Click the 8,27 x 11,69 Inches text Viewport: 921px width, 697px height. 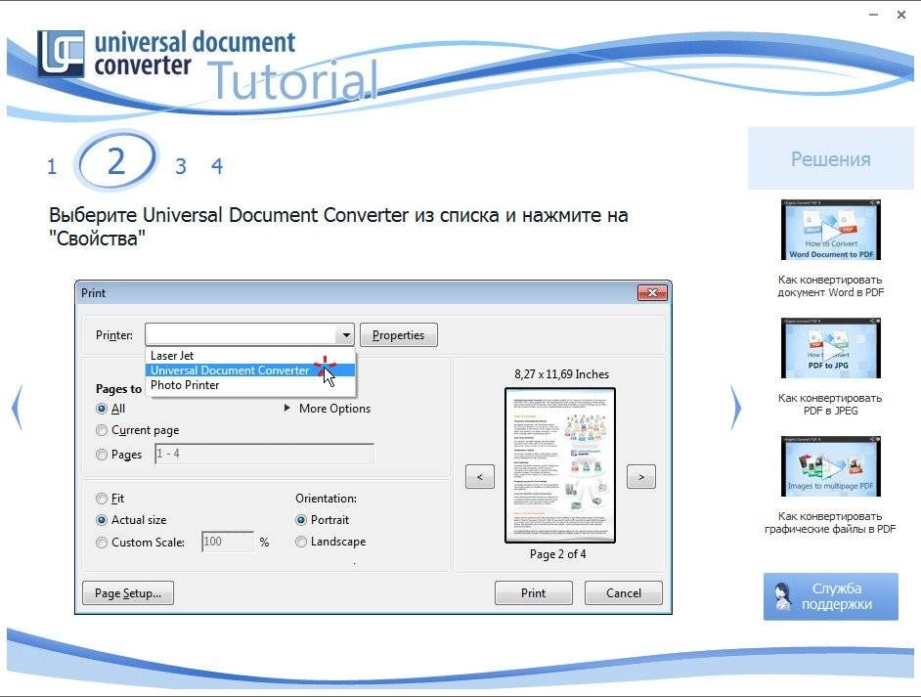point(561,374)
